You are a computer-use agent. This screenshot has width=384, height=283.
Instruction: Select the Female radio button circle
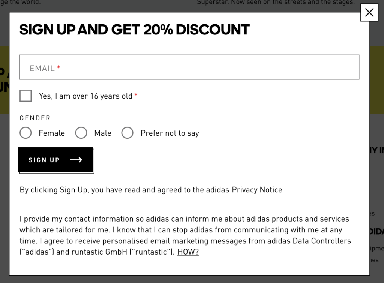pyautogui.click(x=26, y=133)
